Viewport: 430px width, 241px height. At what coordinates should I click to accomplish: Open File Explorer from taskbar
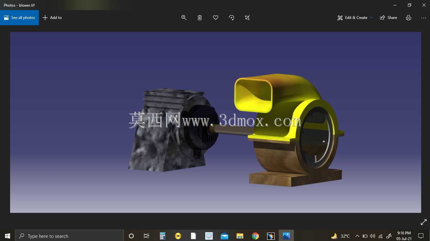[240, 236]
